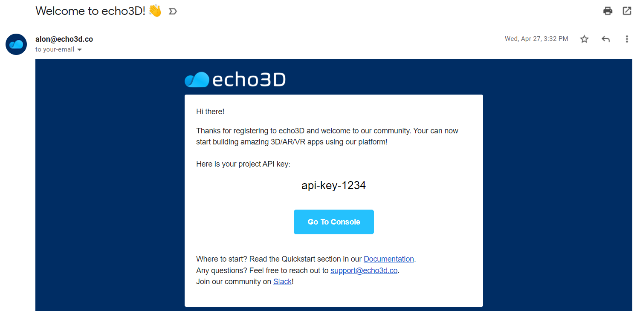Viewport: 640px width, 311px height.
Task: Click the api-key-1234 text
Action: coord(334,186)
